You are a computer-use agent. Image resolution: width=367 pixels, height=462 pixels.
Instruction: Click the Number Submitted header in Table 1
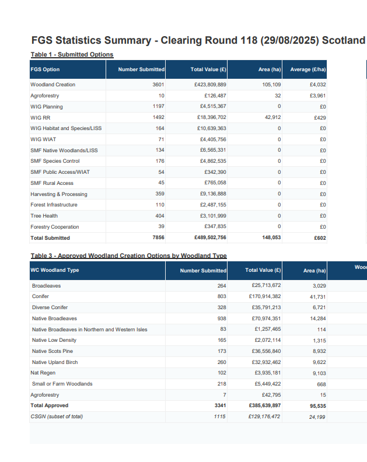point(141,69)
